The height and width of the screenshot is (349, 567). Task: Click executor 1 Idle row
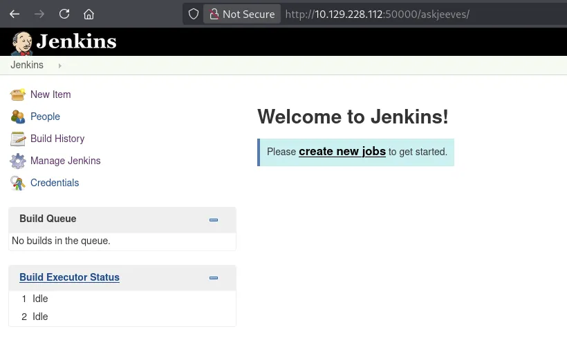[122, 299]
